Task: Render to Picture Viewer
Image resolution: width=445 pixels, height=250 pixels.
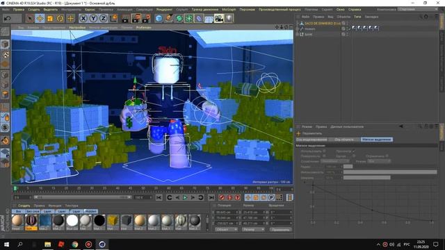Action: pyautogui.click(x=136, y=19)
